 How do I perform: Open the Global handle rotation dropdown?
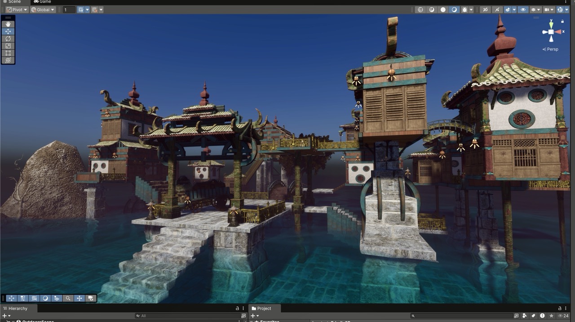point(43,9)
